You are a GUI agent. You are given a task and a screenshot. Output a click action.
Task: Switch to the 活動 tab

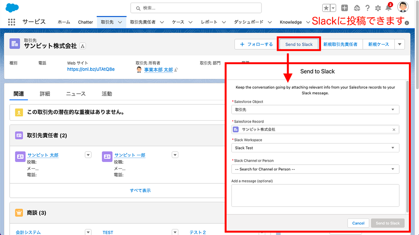pyautogui.click(x=106, y=94)
